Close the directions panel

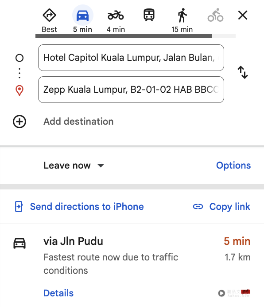pos(243,15)
